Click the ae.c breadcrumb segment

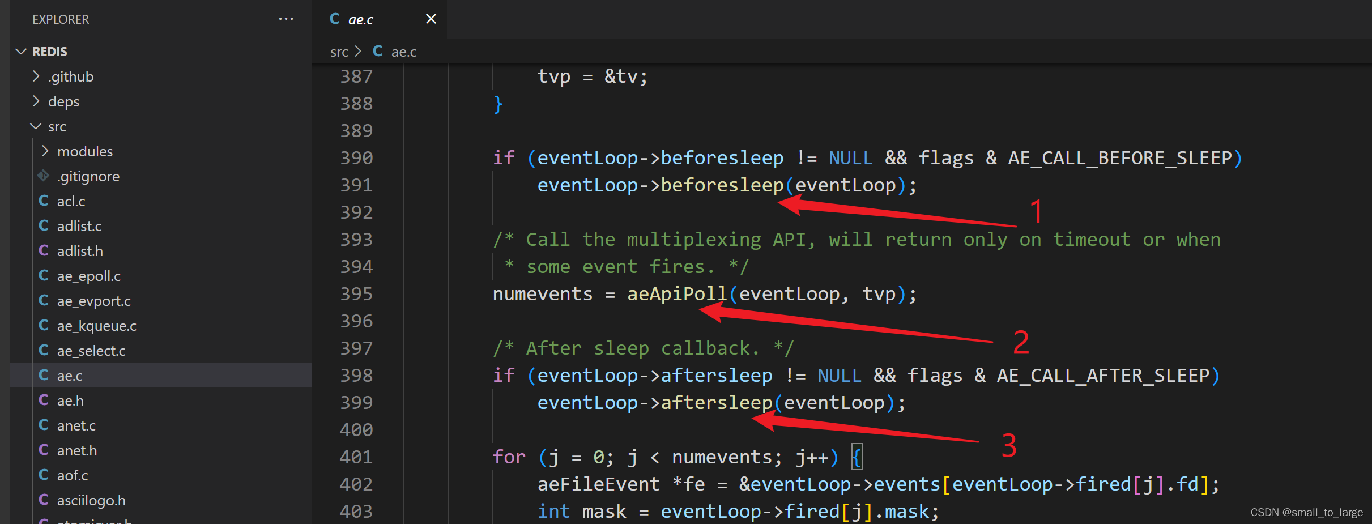pyautogui.click(x=404, y=52)
